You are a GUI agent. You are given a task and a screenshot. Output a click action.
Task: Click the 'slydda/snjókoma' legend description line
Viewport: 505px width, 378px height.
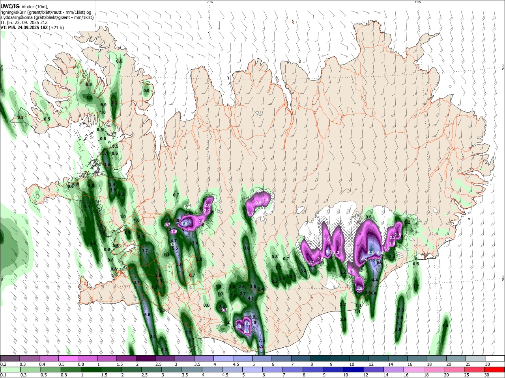coord(47,17)
